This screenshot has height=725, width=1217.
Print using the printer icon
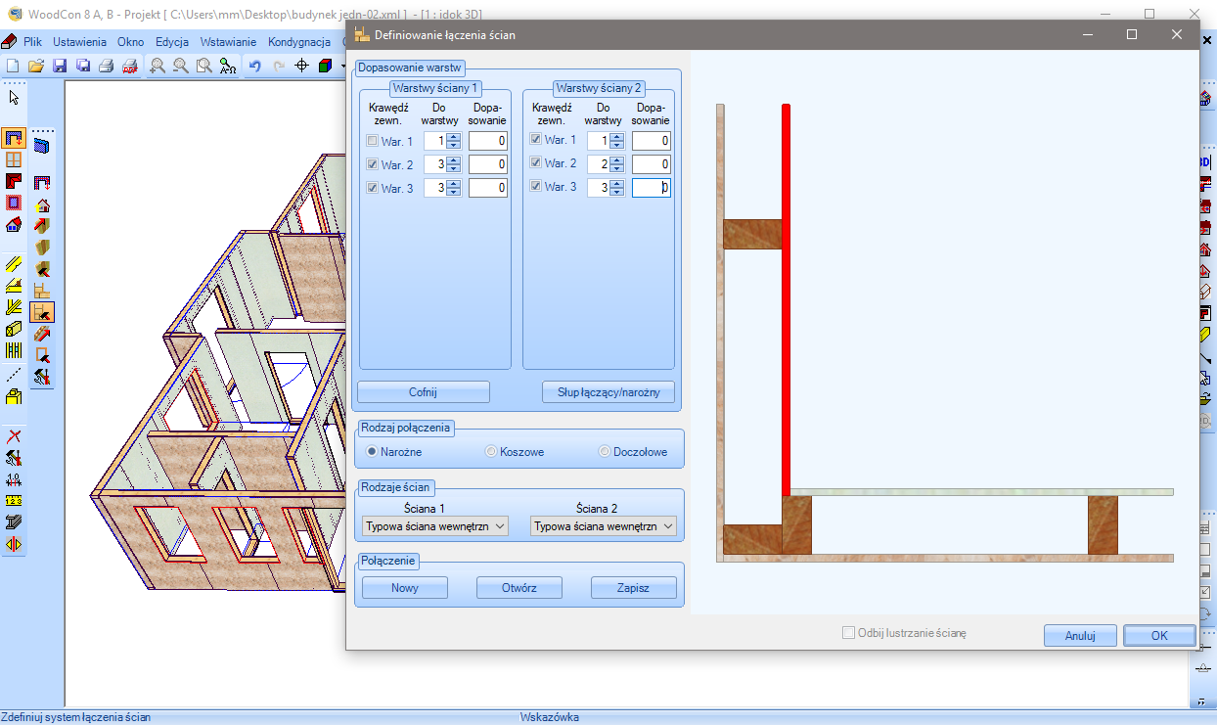pyautogui.click(x=107, y=66)
